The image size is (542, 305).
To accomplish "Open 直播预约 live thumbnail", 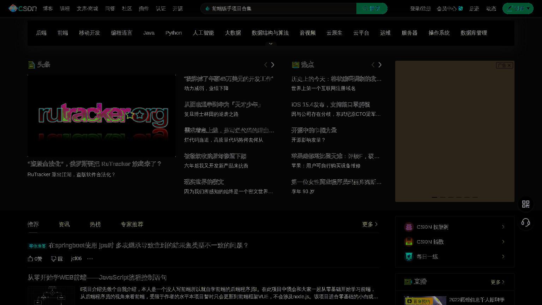I will (x=425, y=300).
